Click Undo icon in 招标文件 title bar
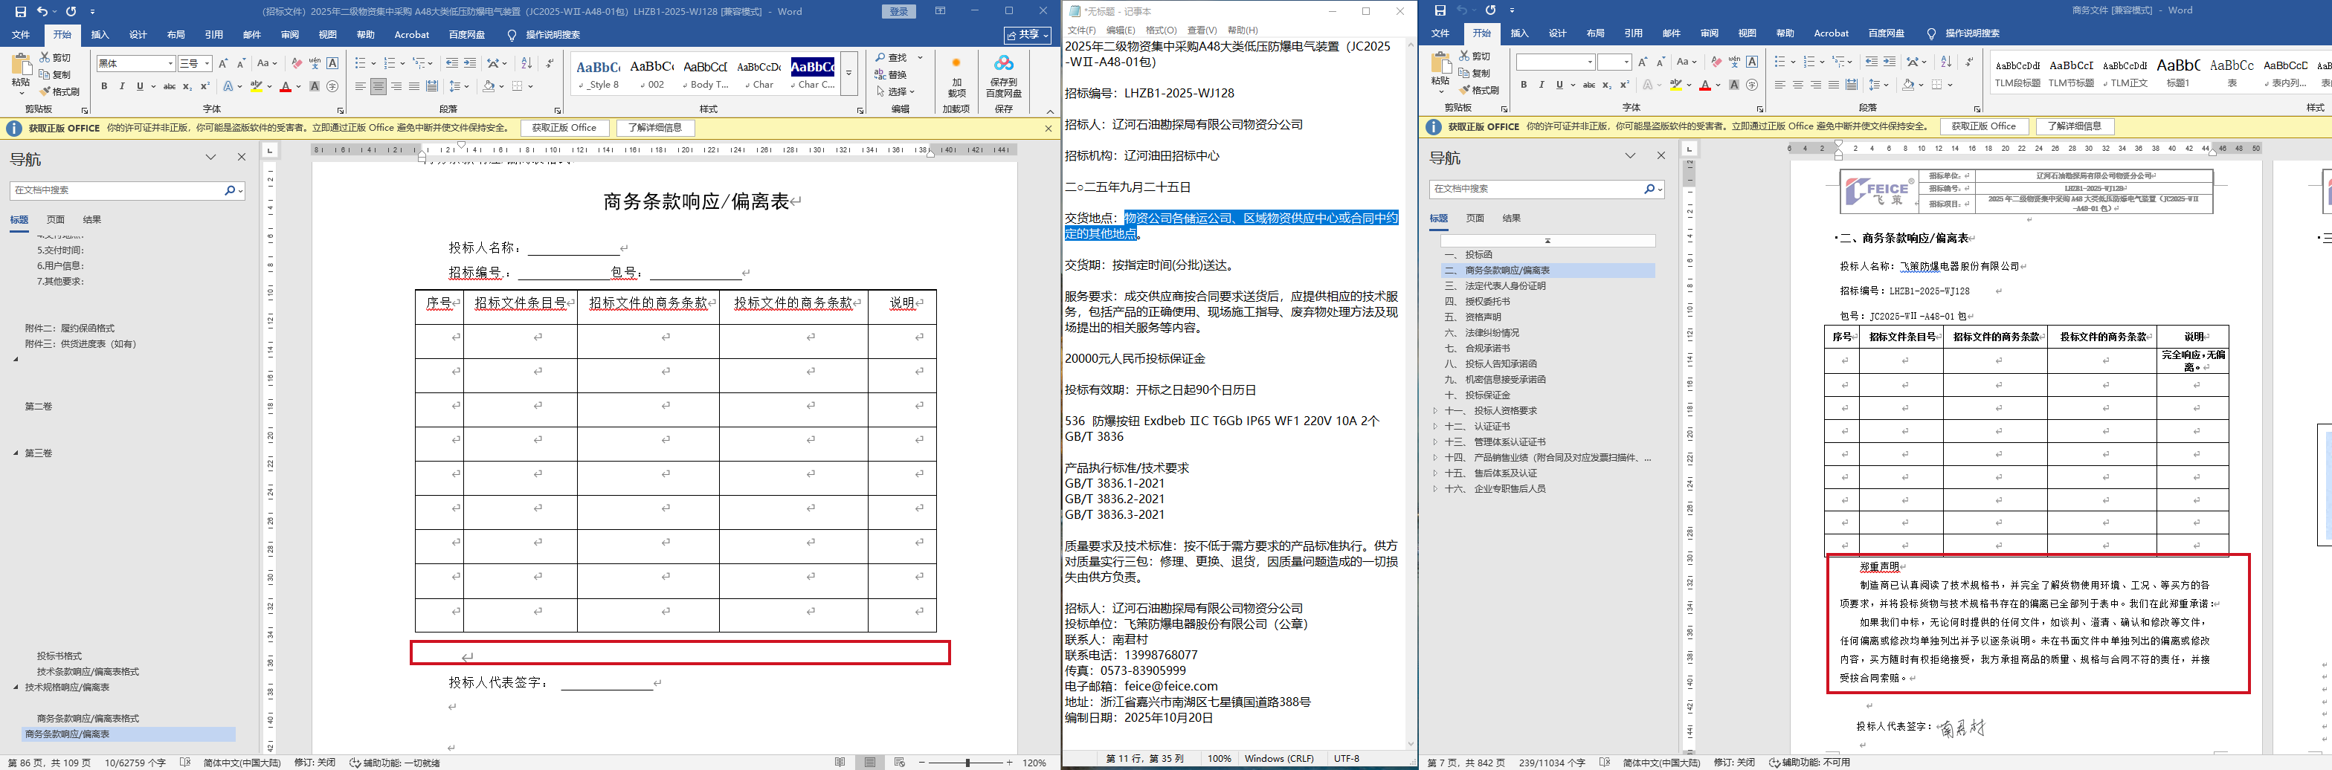 tap(42, 12)
